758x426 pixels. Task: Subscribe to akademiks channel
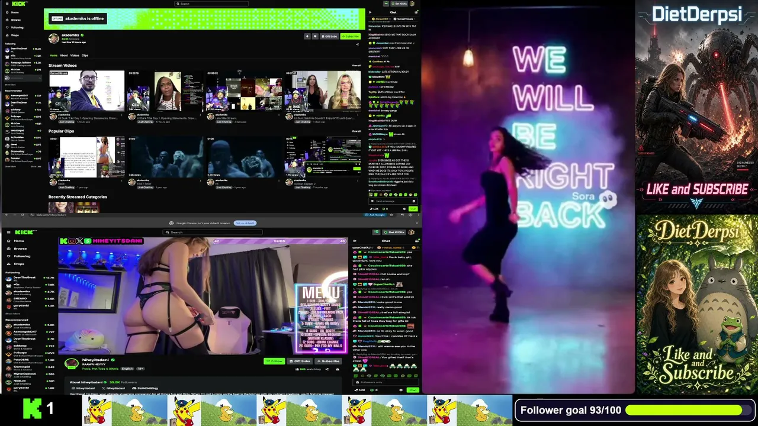(351, 36)
